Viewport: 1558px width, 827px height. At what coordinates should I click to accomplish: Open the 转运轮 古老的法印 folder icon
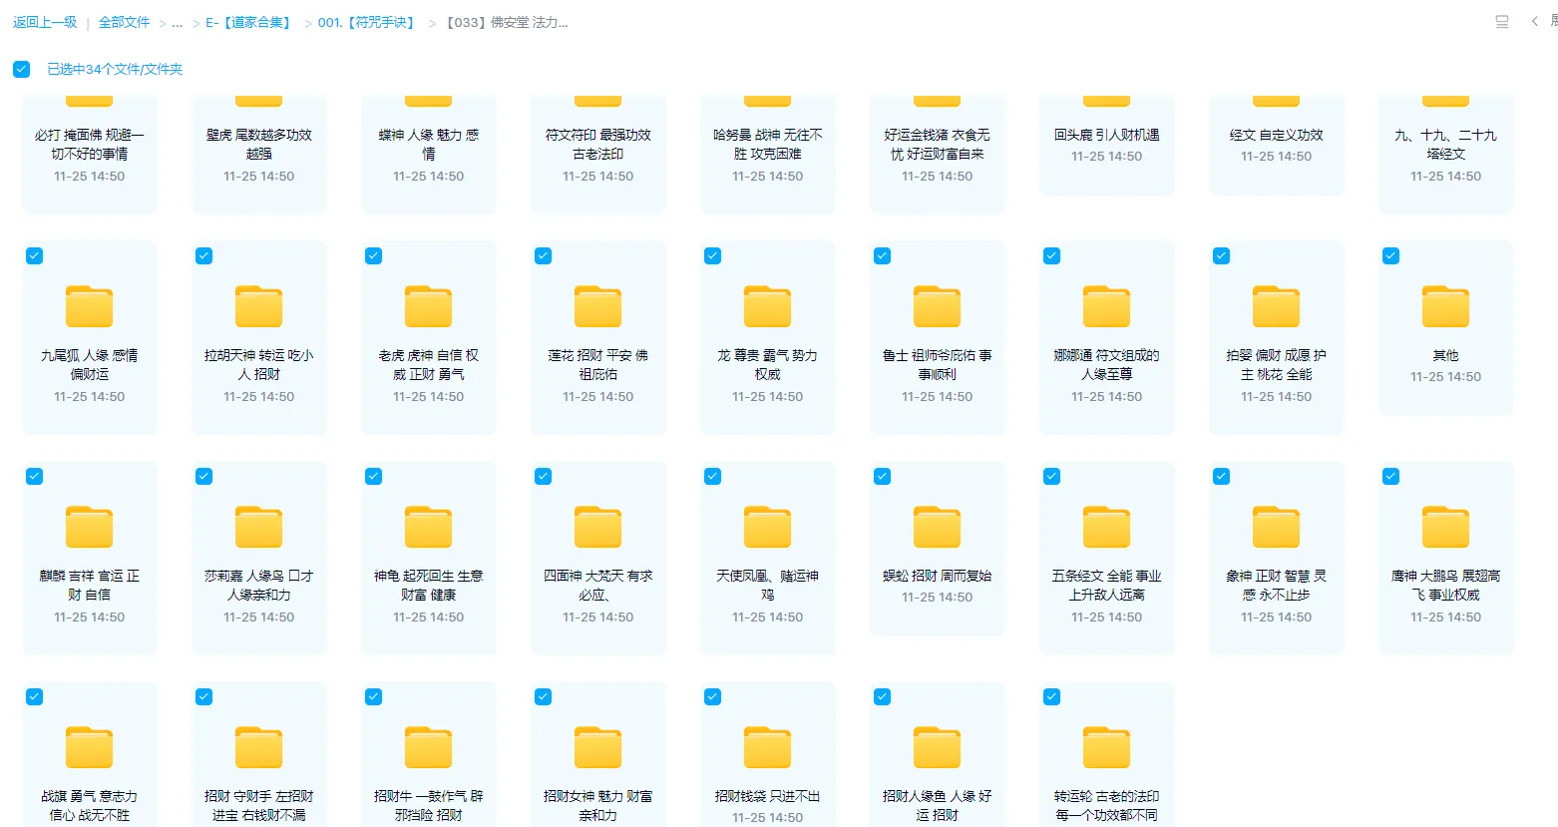pyautogui.click(x=1107, y=747)
